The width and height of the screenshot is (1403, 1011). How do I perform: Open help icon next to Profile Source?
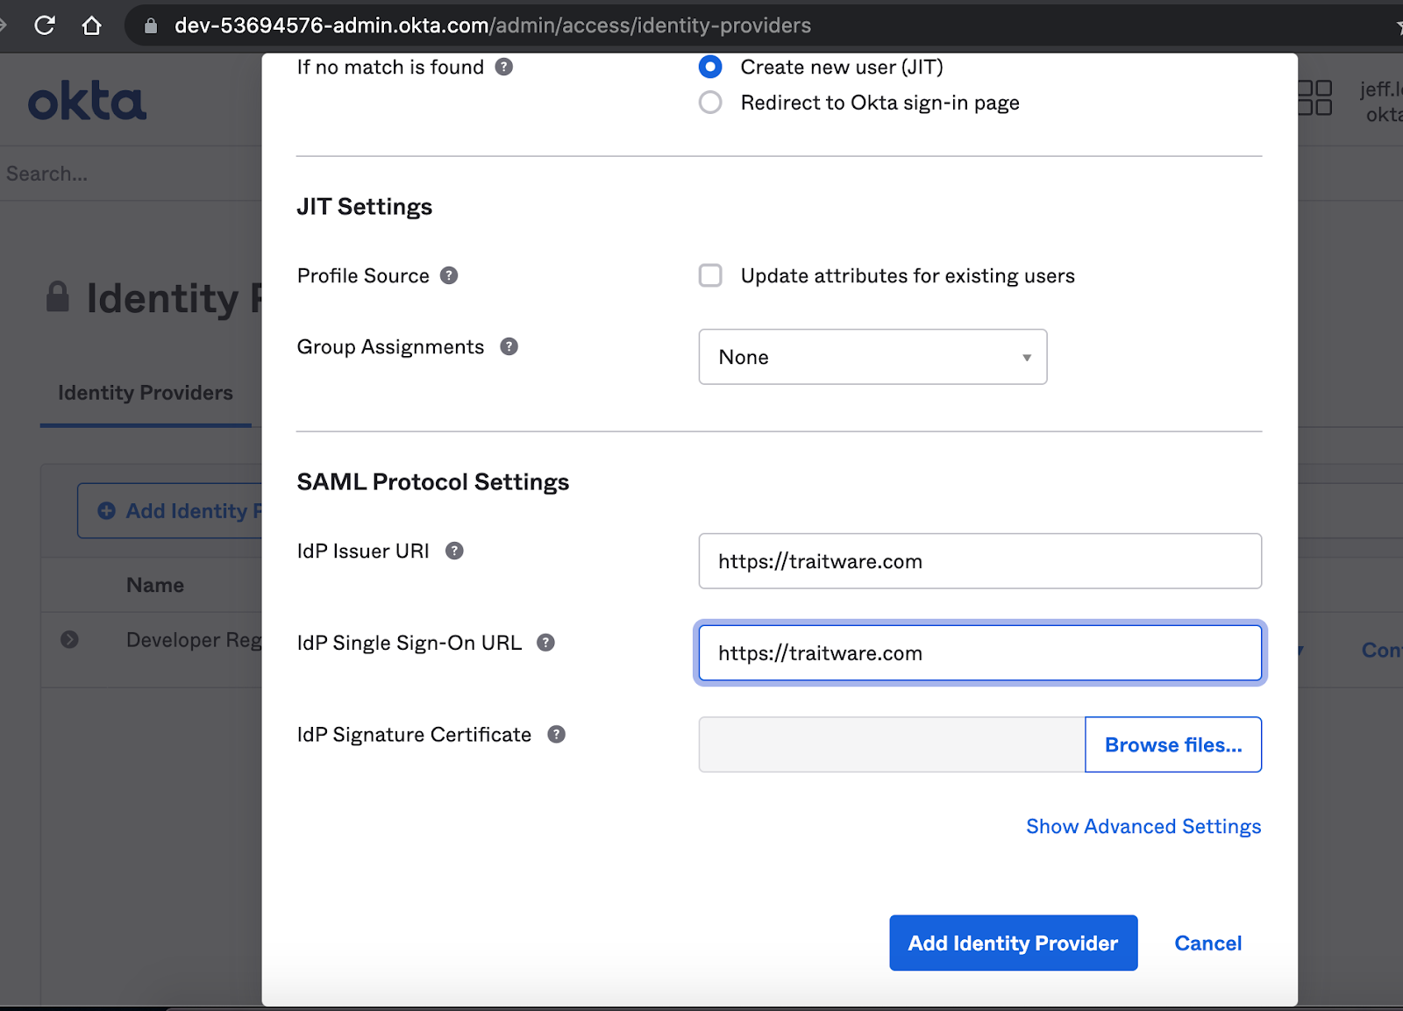click(449, 275)
